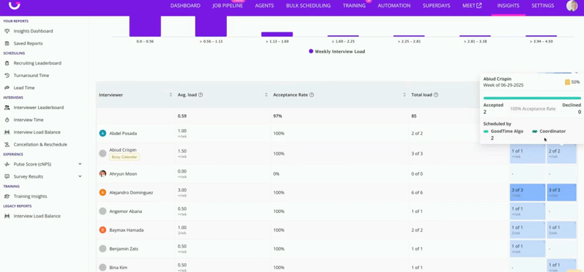Expand the Pulse Score (cNPS) section
The height and width of the screenshot is (272, 584).
click(x=80, y=164)
